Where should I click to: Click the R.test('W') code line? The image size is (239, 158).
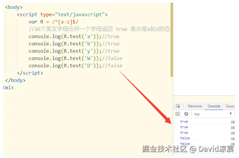75,58
